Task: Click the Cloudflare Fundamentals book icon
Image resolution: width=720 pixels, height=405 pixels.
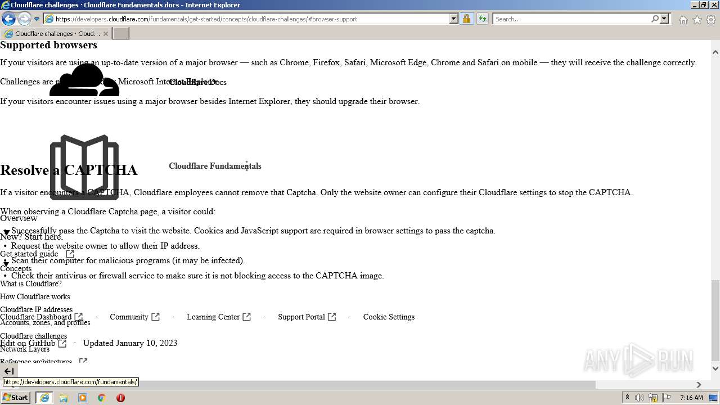Action: pos(84,167)
